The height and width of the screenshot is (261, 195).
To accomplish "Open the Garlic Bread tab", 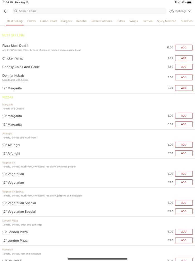I will pyautogui.click(x=48, y=21).
